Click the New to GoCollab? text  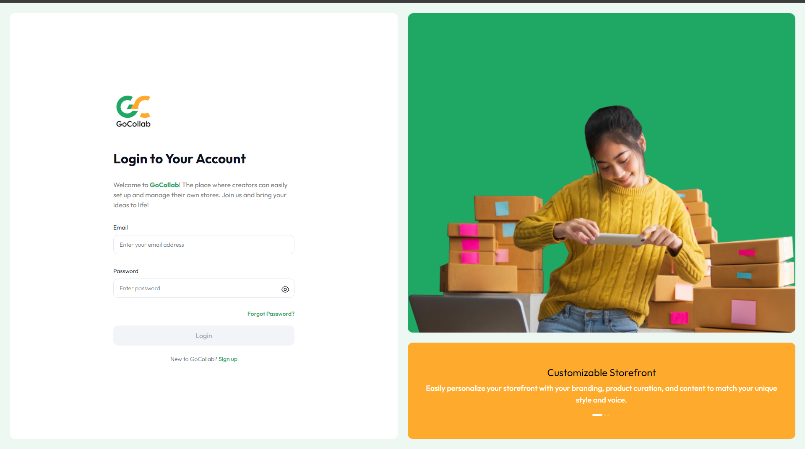(193, 359)
